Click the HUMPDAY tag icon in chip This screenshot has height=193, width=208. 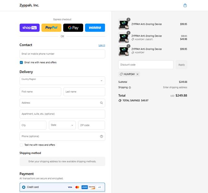click(121, 74)
